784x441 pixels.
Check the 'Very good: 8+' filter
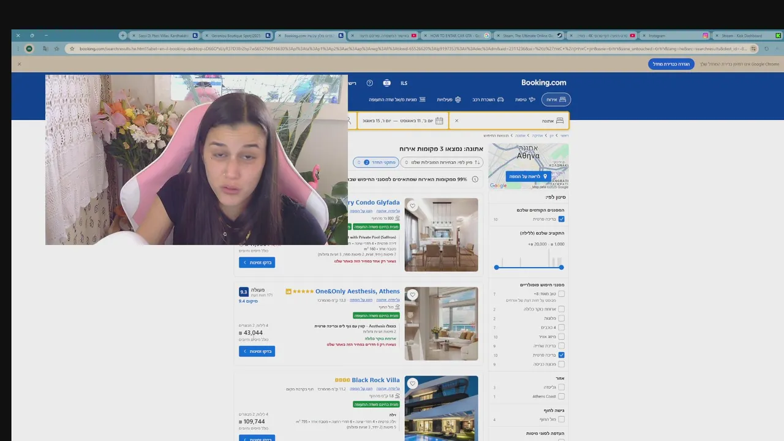(561, 294)
